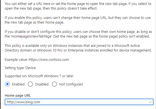Click the 'HomepageIsNewTabPage' policy name text
156x109 pixels.
point(32,36)
